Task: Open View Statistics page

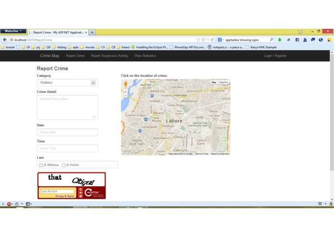Action: [145, 56]
